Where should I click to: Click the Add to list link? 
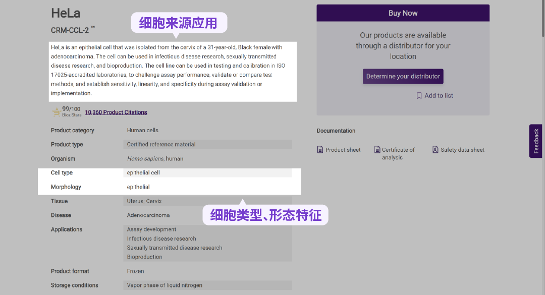coord(439,95)
